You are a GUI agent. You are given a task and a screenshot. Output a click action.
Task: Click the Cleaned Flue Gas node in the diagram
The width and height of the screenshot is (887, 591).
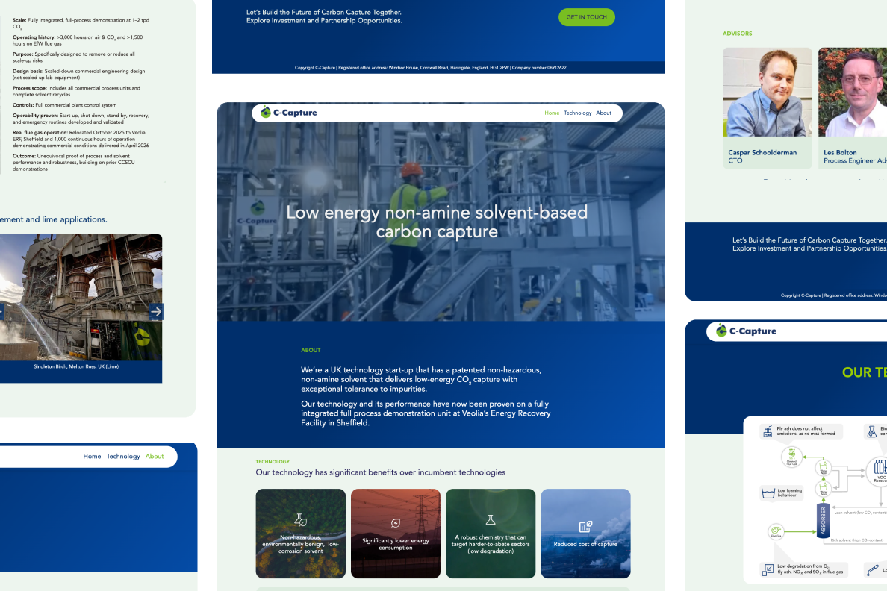791,457
